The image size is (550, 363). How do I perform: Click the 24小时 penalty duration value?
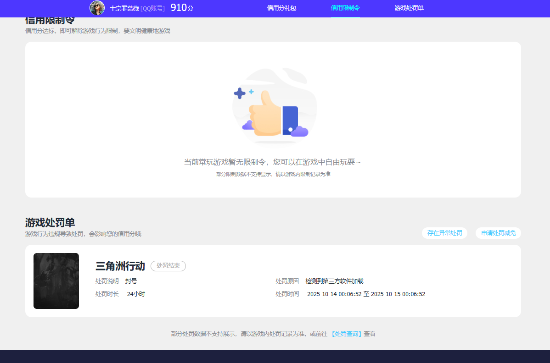tap(136, 294)
